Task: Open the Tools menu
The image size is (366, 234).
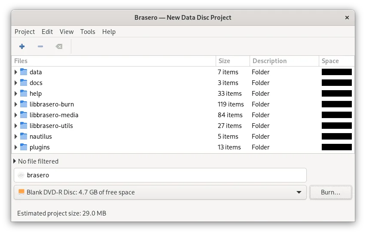Action: [x=88, y=31]
